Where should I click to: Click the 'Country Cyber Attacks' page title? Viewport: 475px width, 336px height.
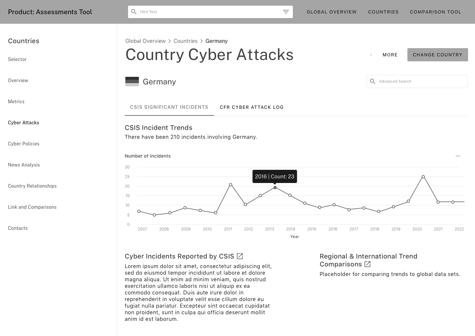point(209,55)
